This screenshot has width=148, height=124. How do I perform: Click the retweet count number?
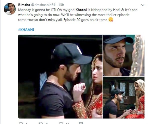[x=46, y=124]
